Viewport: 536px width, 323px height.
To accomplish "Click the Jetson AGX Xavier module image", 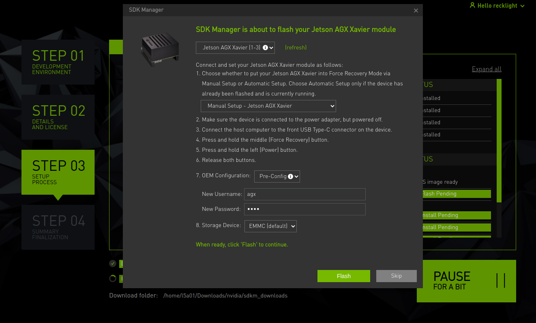I will [x=159, y=49].
